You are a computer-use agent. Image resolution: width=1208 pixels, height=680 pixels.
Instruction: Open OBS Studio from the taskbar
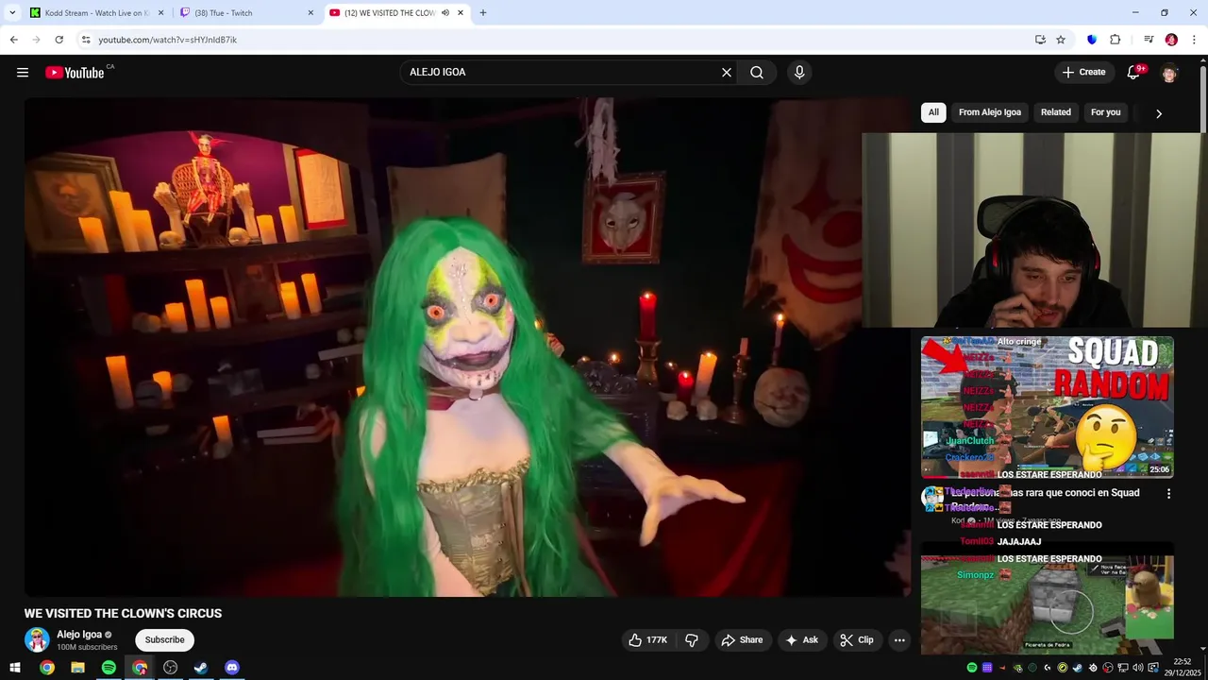pyautogui.click(x=170, y=668)
